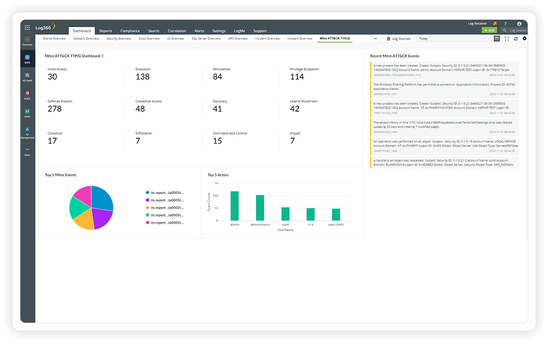The image size is (548, 343).
Task: Click help icon beside Mitre dashboard title
Action: point(103,56)
